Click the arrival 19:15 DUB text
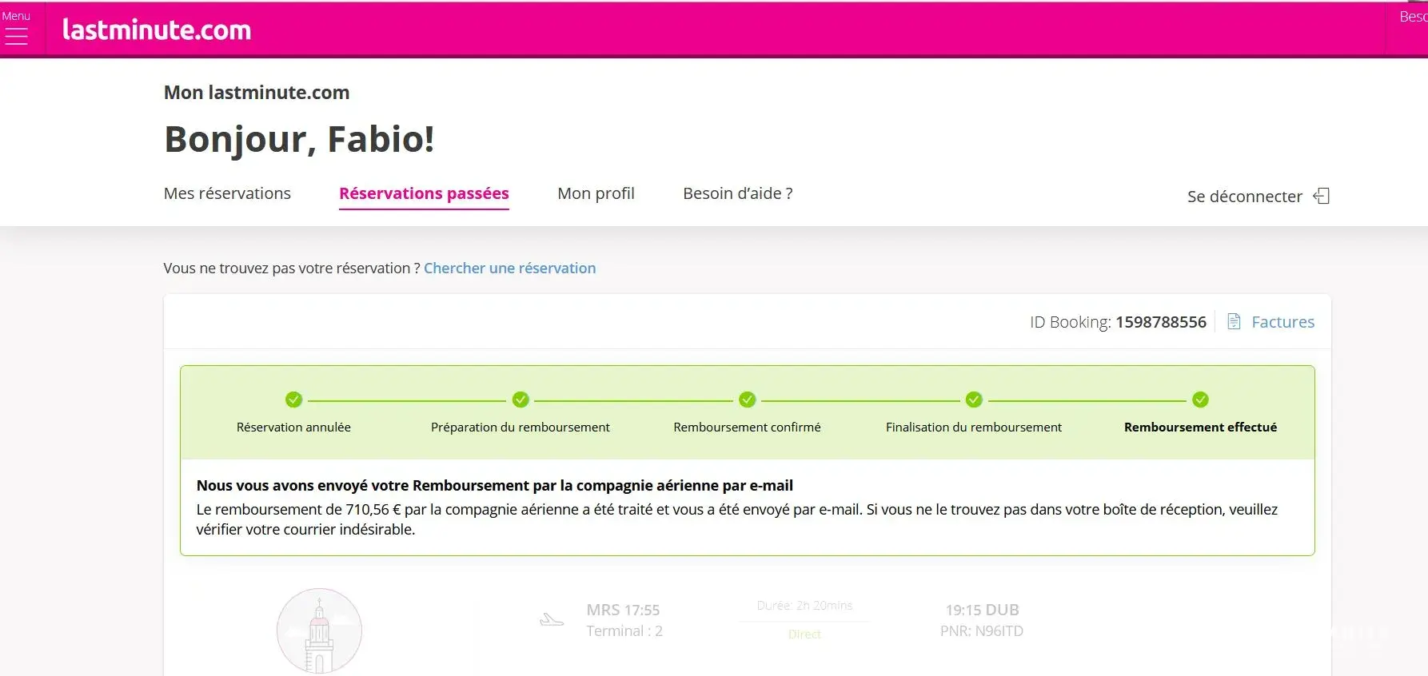 pyautogui.click(x=982, y=610)
